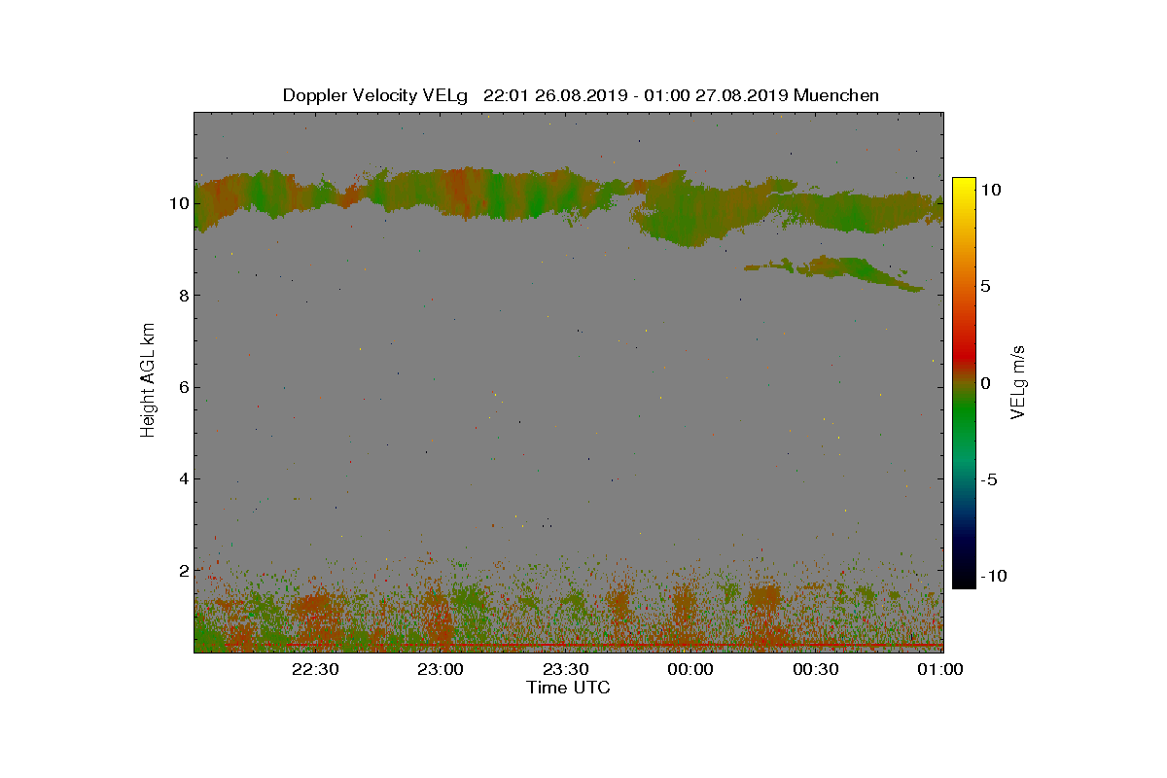The height and width of the screenshot is (778, 1167).
Task: Click the "Height AGL km" axis label
Action: 149,382
